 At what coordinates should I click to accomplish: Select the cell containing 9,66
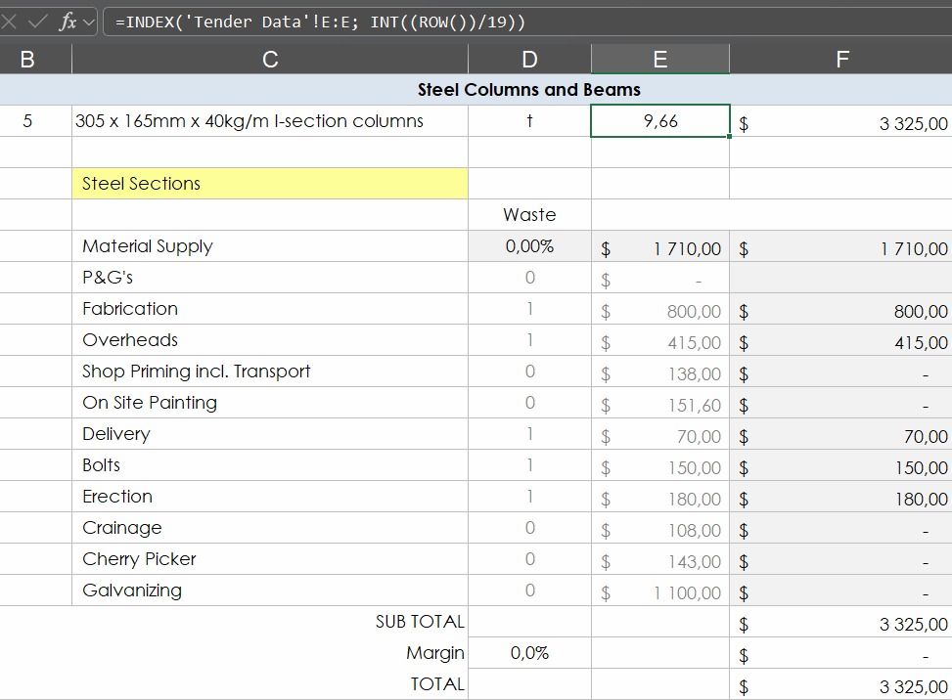click(x=659, y=120)
